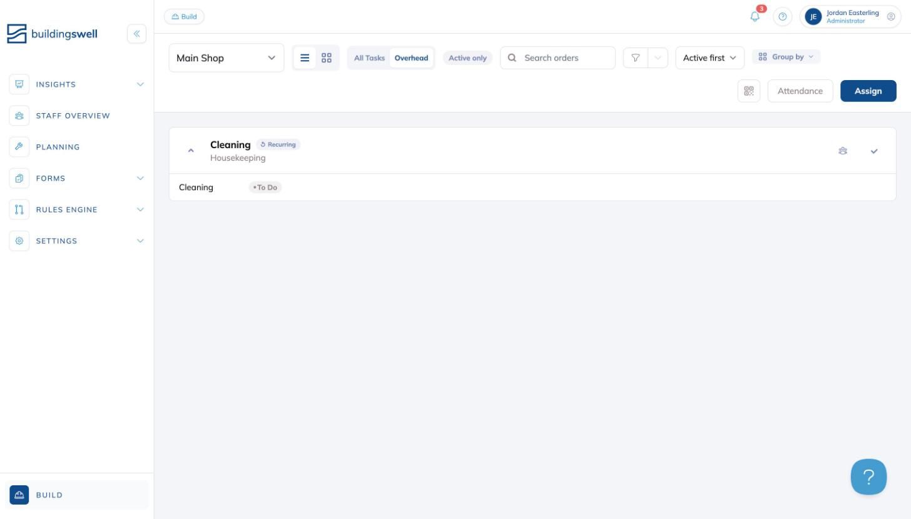
Task: Click the search magnifier icon
Action: [x=512, y=58]
